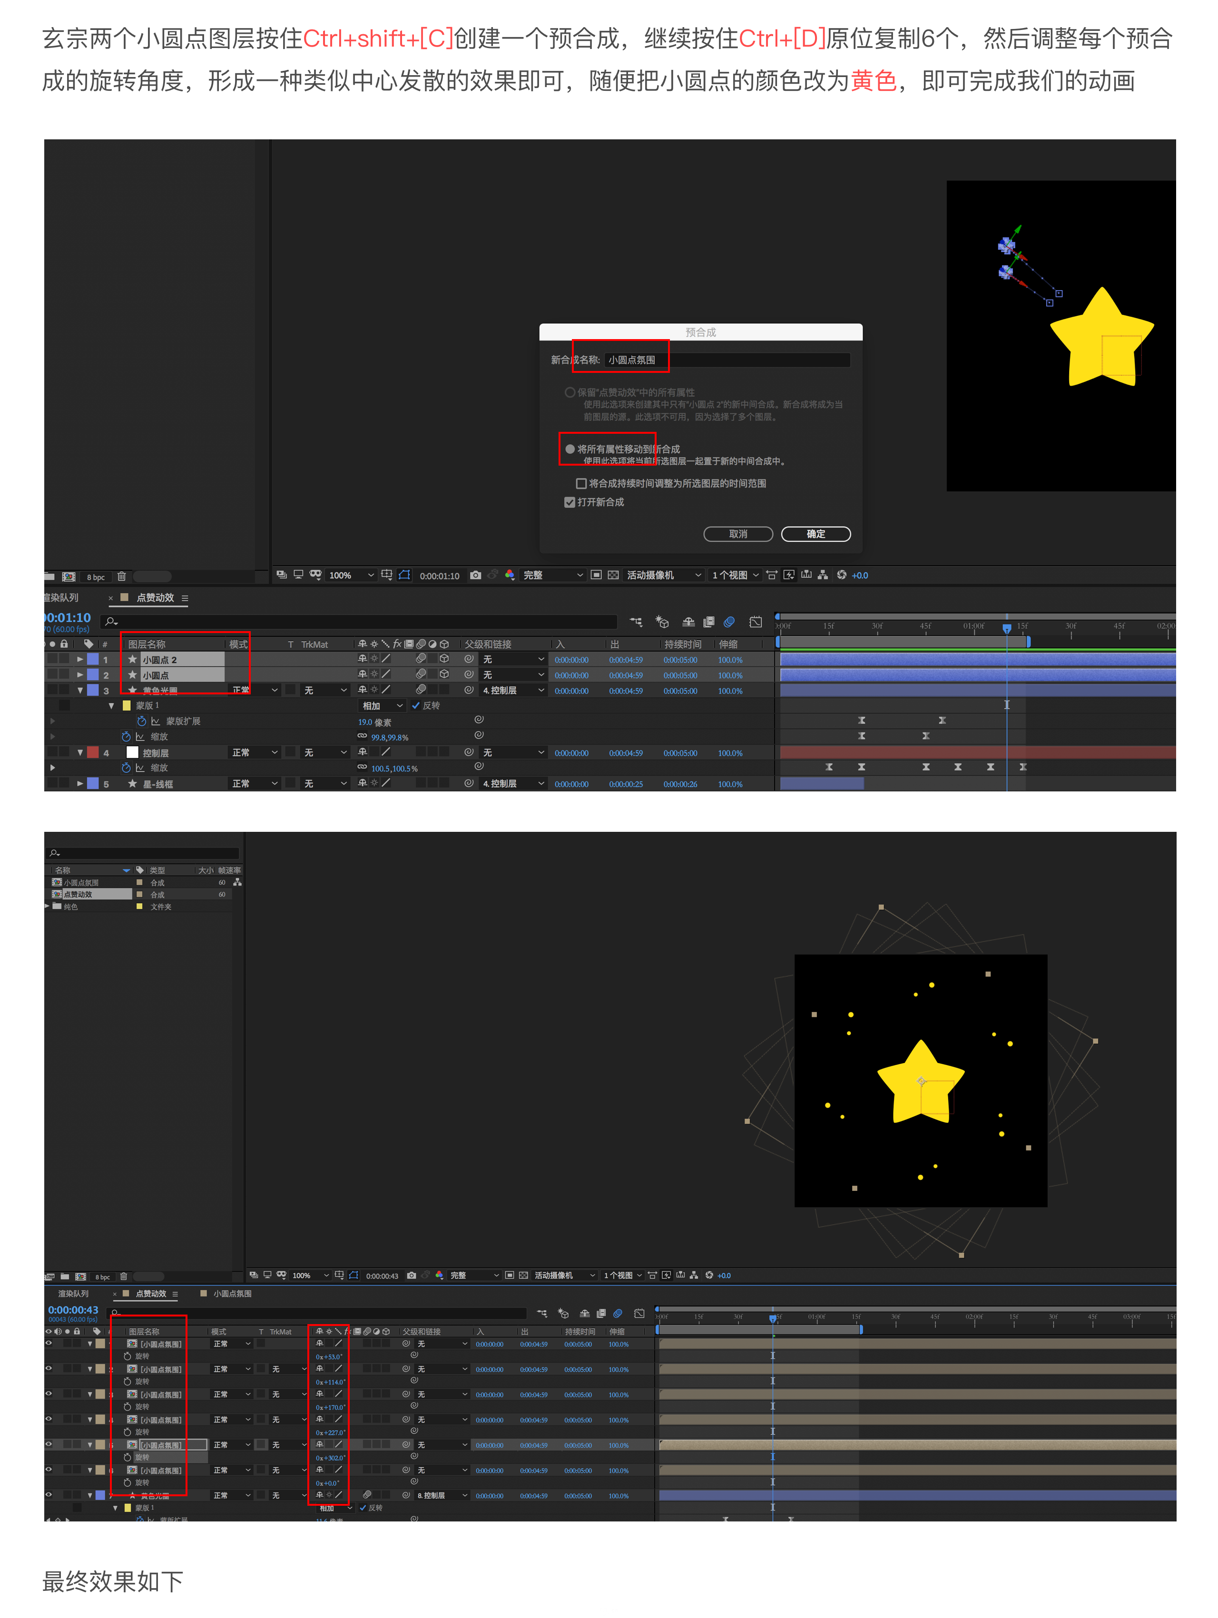This screenshot has width=1218, height=1618.
Task: Click the white solid thumbnail of 控制层
Action: pyautogui.click(x=132, y=752)
